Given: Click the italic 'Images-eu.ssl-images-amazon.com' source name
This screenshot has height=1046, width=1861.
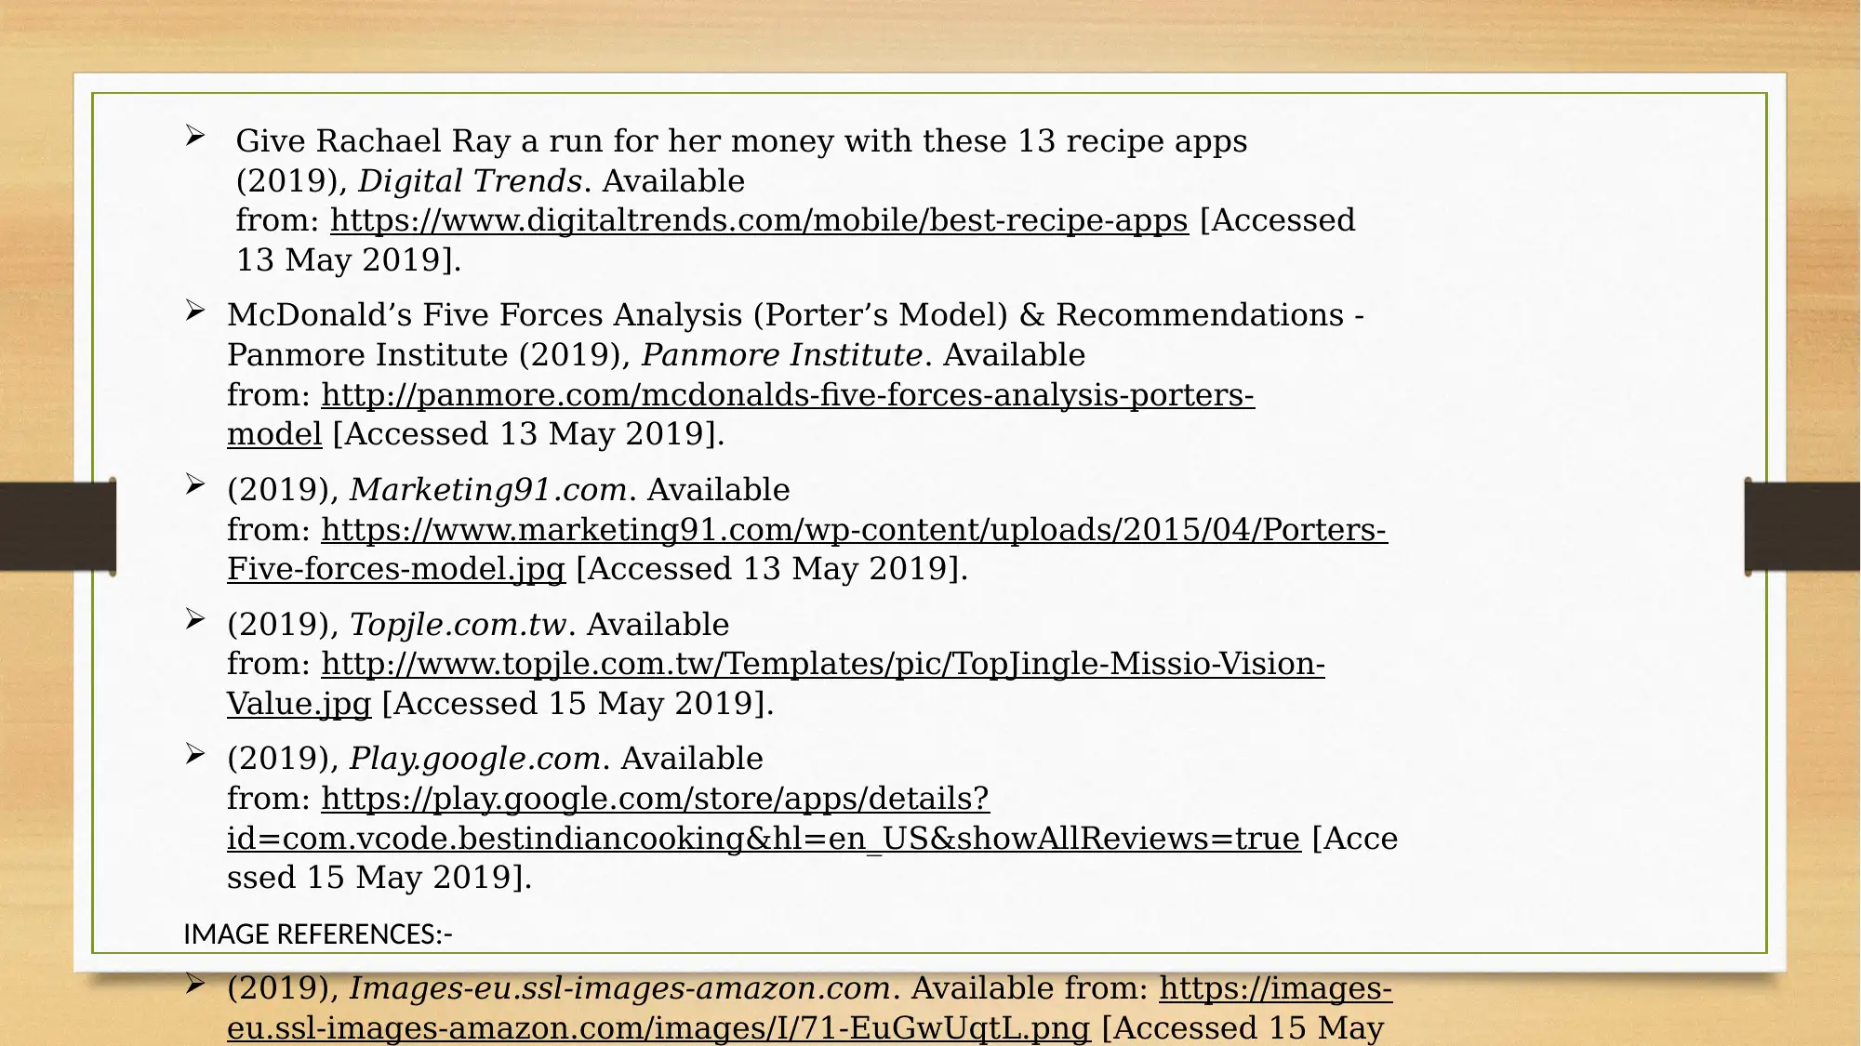Looking at the screenshot, I should point(620,988).
